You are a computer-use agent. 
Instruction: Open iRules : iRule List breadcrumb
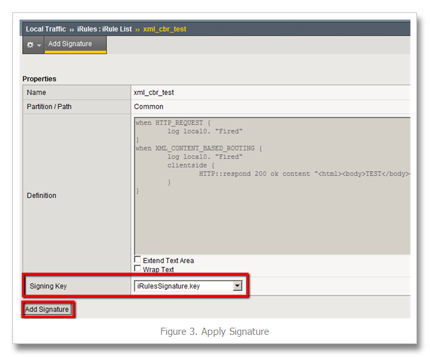(x=104, y=29)
